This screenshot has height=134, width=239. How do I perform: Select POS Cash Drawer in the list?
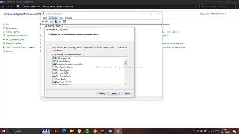63,70
